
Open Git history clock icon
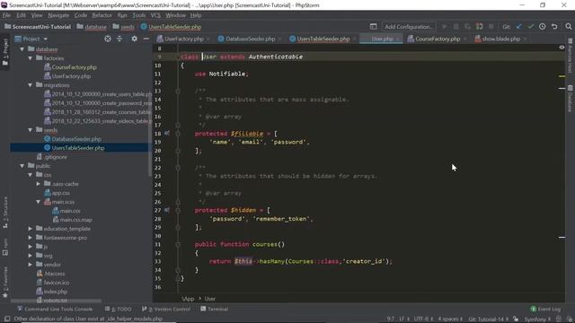coord(543,26)
